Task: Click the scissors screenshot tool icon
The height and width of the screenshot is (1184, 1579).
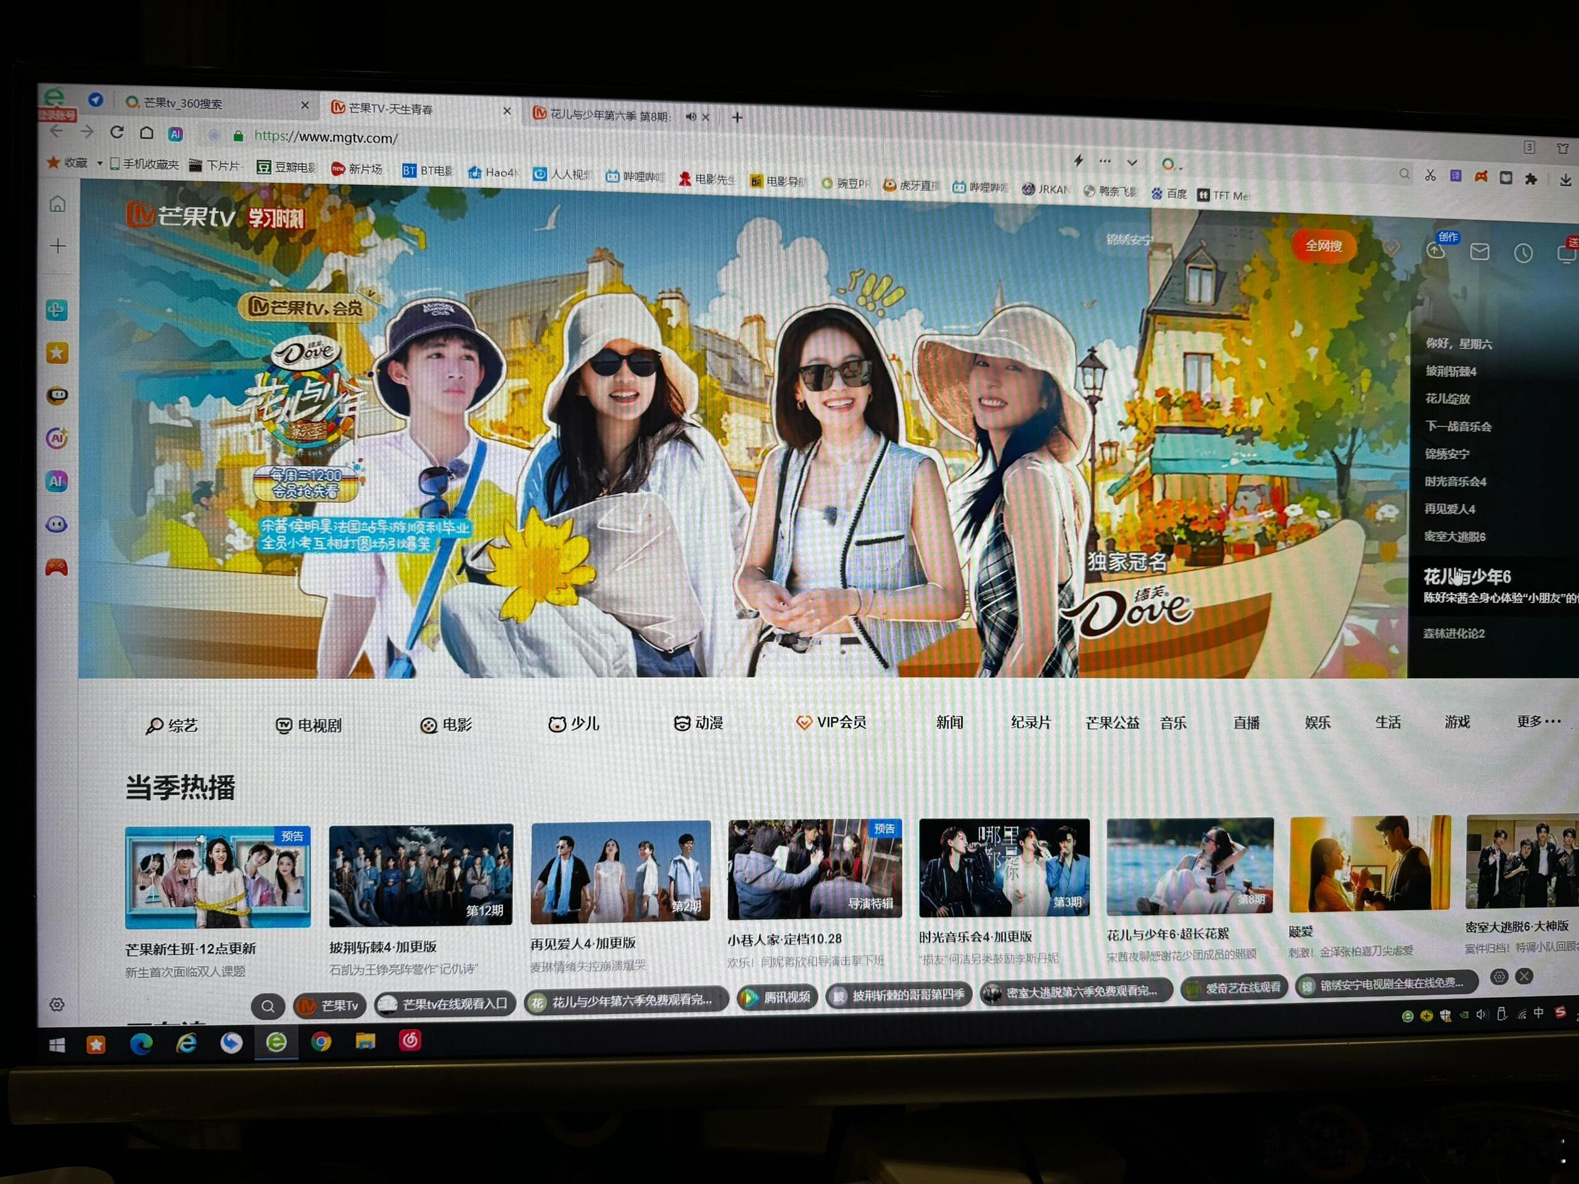Action: click(1430, 175)
